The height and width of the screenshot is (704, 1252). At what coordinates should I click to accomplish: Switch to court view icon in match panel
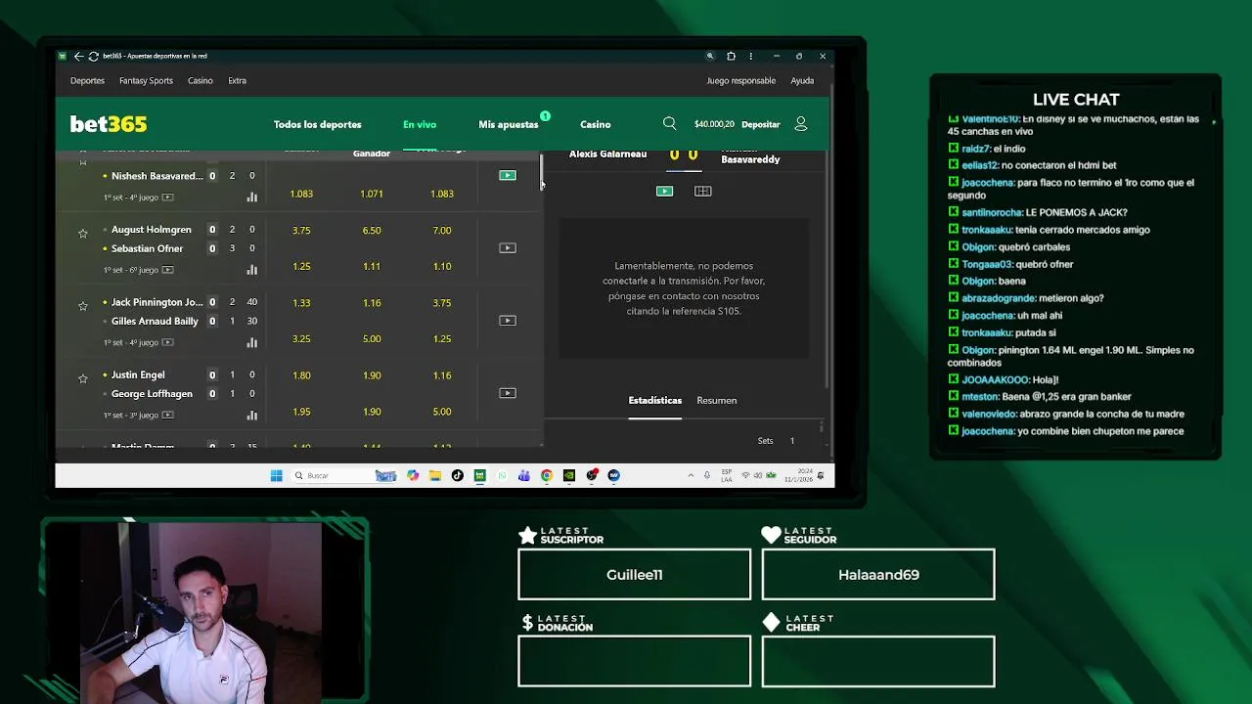pos(702,191)
